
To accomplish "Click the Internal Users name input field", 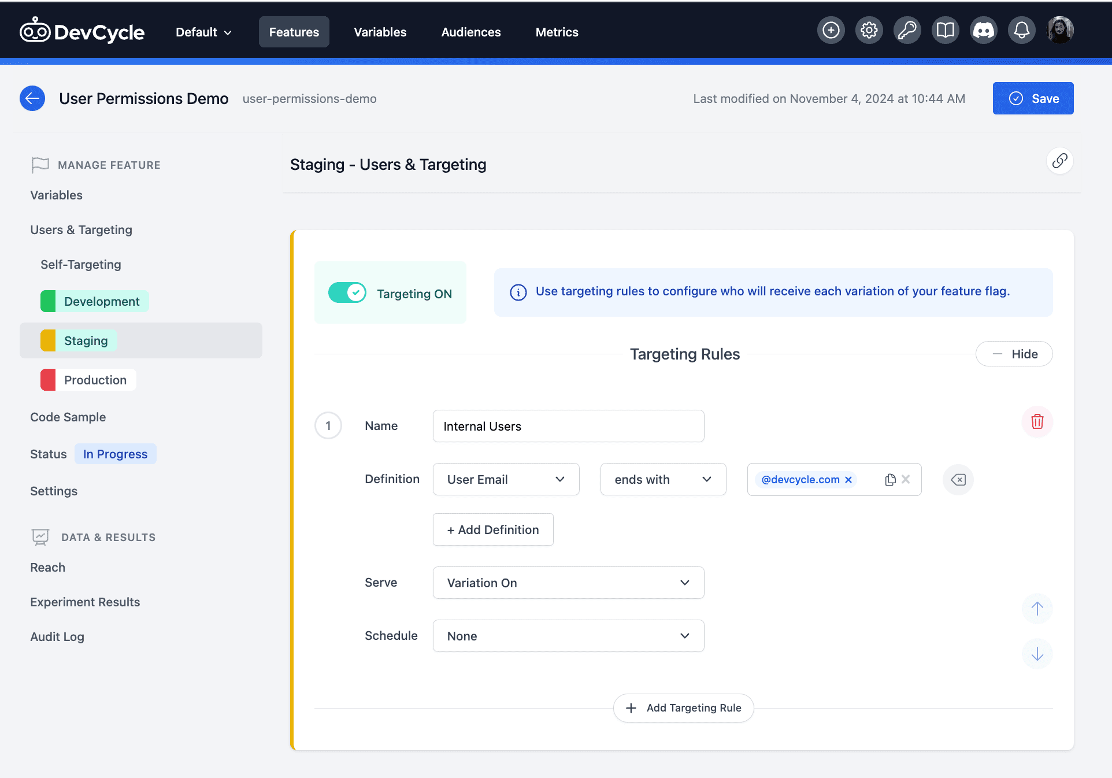I will click(x=568, y=426).
